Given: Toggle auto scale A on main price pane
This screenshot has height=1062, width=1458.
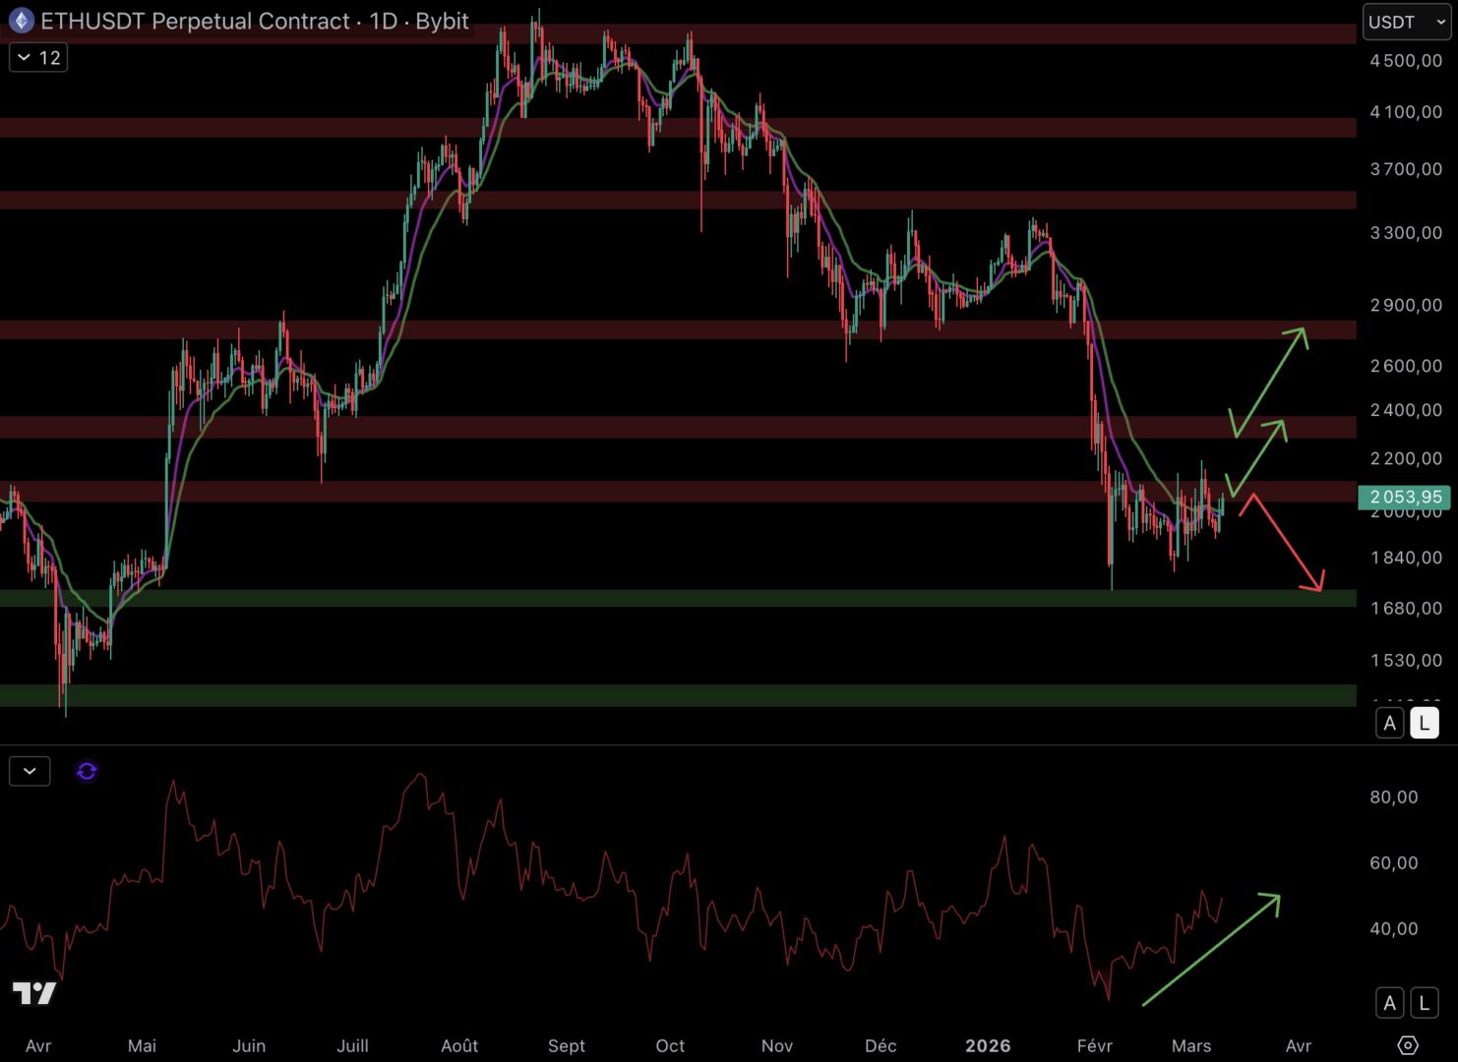Looking at the screenshot, I should click(x=1389, y=724).
